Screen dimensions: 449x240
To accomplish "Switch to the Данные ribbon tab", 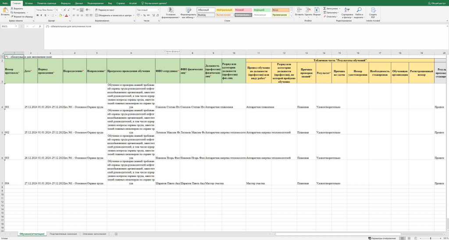I will coord(79,3).
